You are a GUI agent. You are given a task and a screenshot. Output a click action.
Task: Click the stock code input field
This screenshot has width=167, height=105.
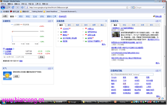pos(20,57)
